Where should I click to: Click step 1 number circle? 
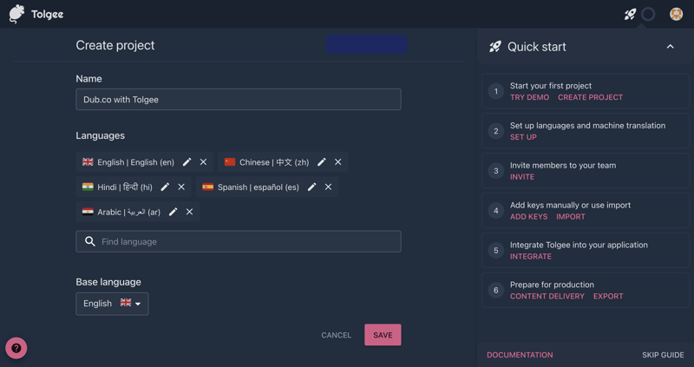pyautogui.click(x=495, y=91)
